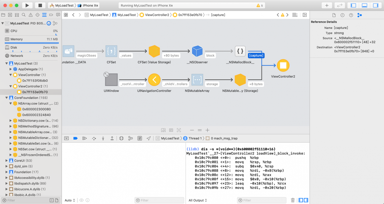Open the File inspector tab
This screenshot has width=384, height=204.
(334, 15)
